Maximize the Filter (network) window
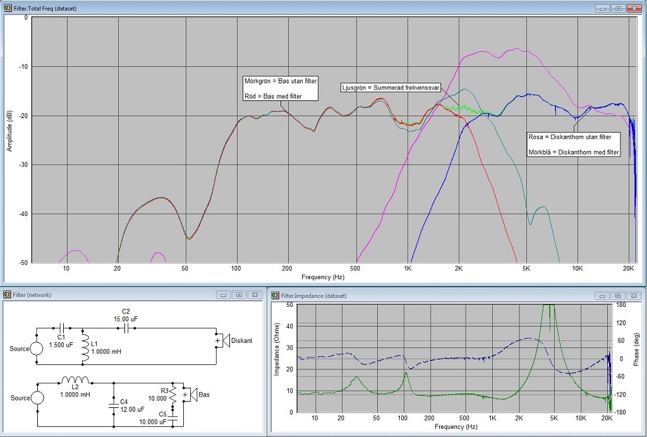The image size is (647, 437). pos(239,294)
